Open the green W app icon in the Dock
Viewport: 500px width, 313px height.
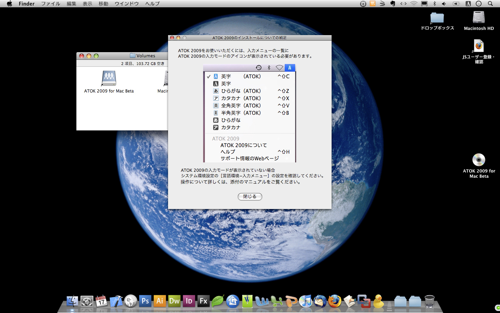click(247, 301)
